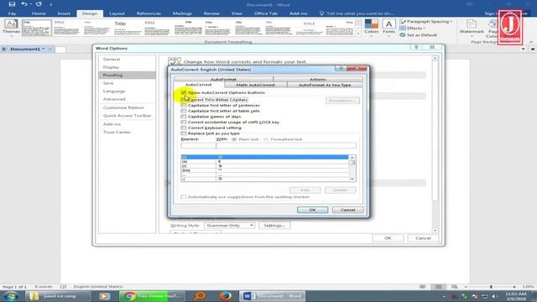Click Set as Default option
This screenshot has width=537, height=302.
click(x=419, y=35)
